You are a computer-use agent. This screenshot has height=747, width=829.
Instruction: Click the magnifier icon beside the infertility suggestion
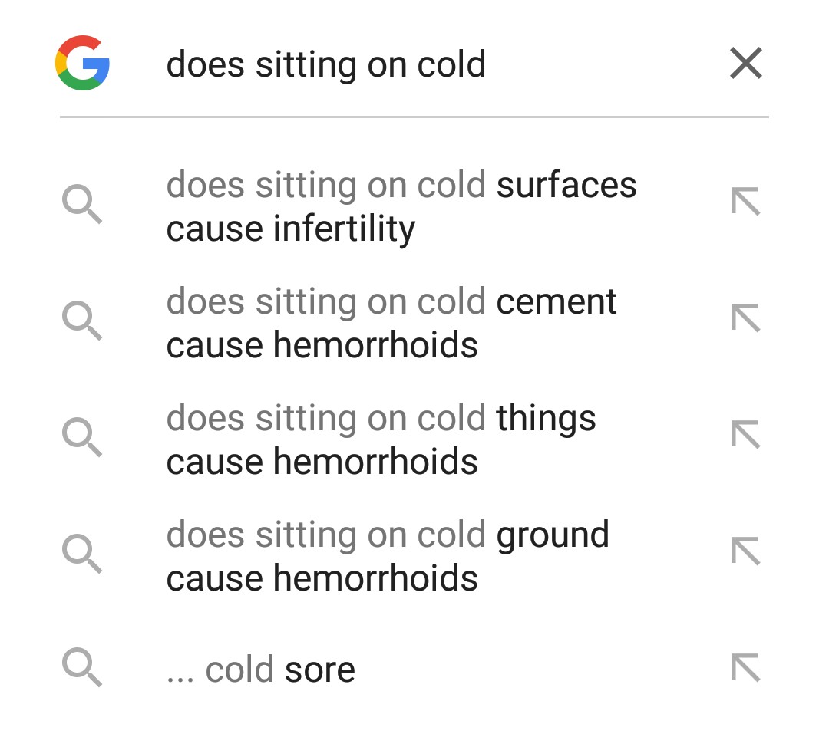[x=81, y=205]
